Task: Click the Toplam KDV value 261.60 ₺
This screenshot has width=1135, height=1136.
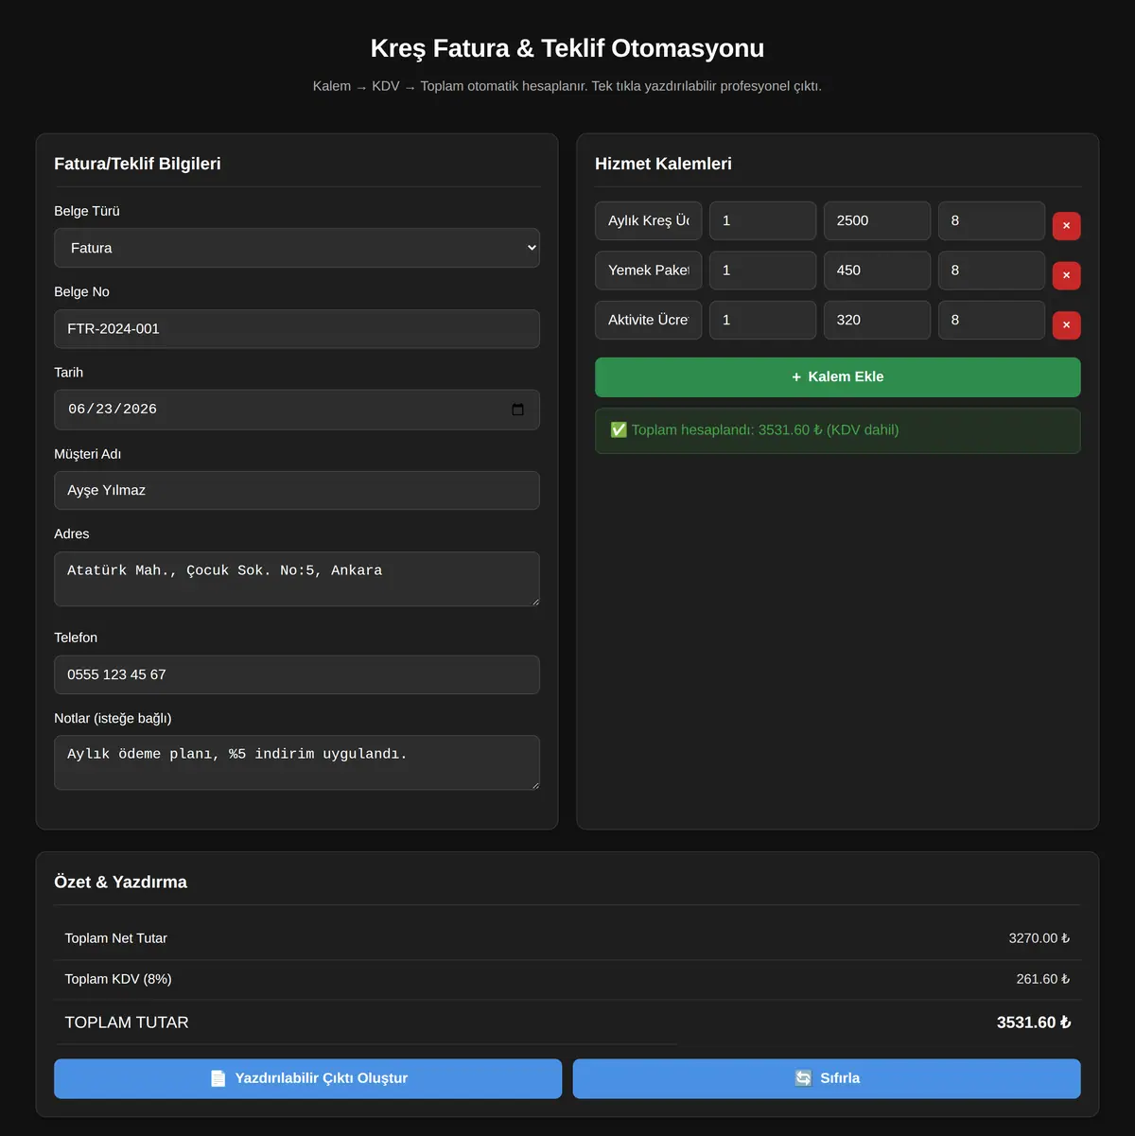Action: tap(1043, 979)
